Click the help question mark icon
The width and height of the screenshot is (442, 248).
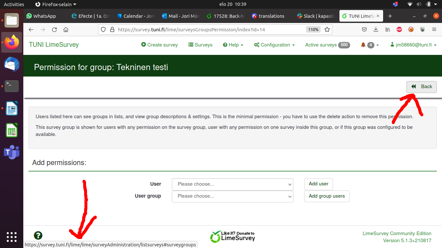(38, 235)
